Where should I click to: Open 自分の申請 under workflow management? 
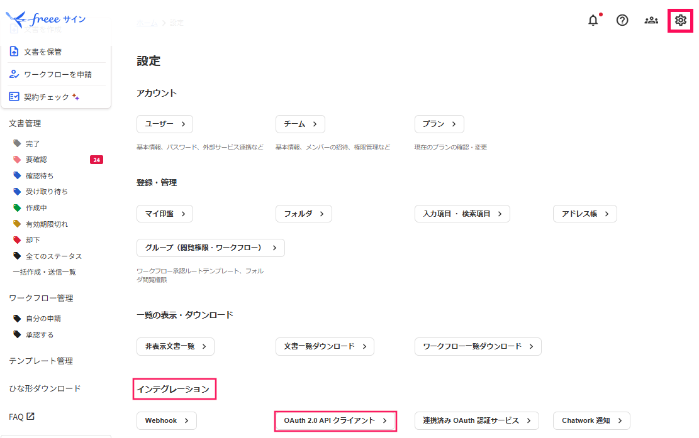[x=43, y=319]
